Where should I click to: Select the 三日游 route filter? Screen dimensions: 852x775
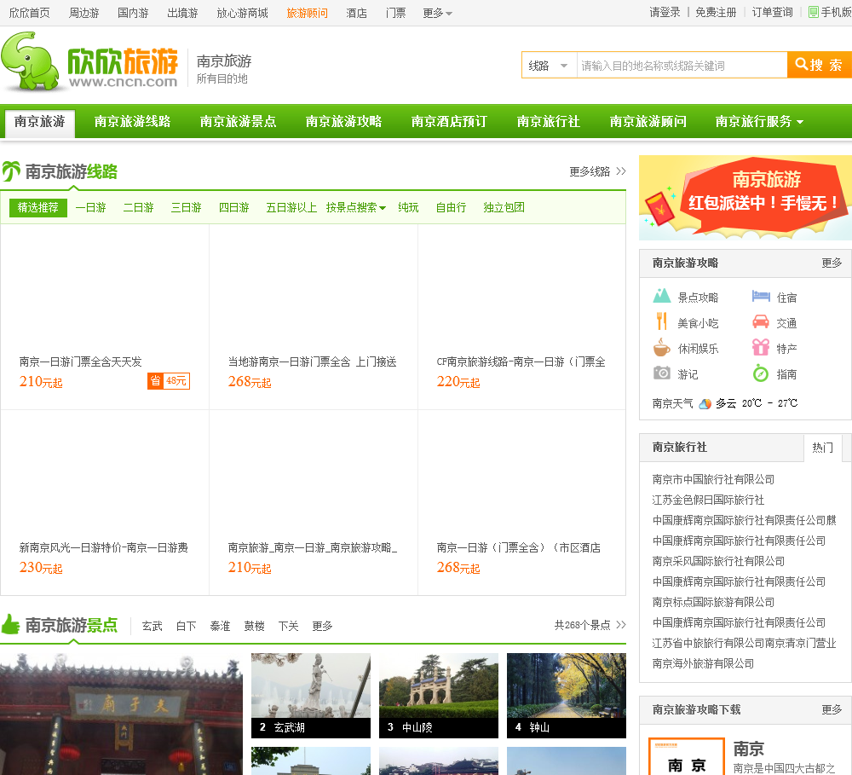187,207
